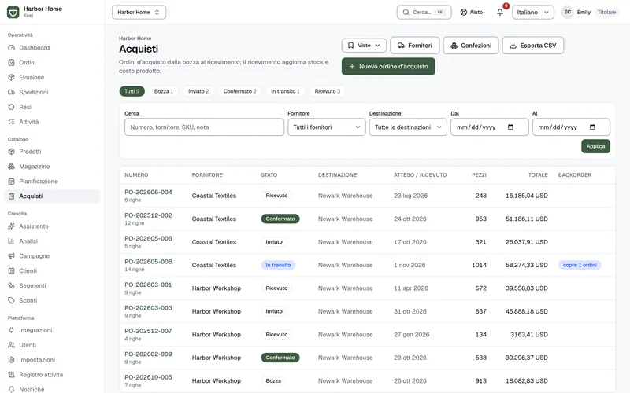Click the Prodotti cube icon
Viewport: 630px width, 393px height.
pyautogui.click(x=11, y=152)
